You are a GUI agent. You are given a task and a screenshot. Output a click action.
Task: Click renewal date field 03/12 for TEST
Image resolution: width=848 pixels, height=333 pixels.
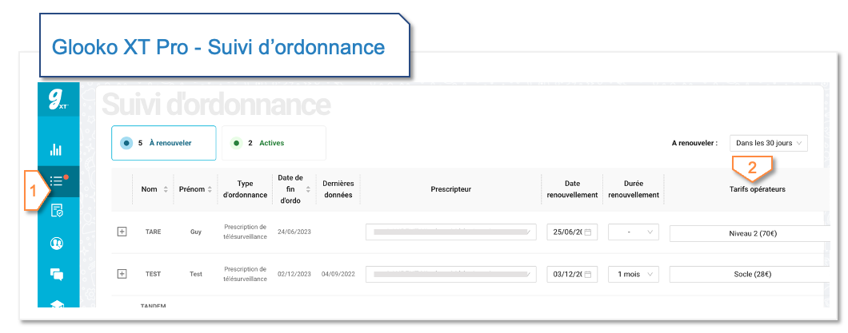[572, 274]
